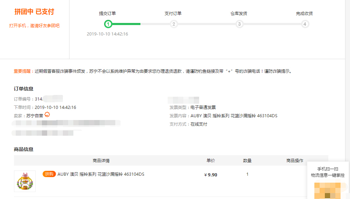Click the 拼团中 已支付 status heading

click(x=34, y=11)
